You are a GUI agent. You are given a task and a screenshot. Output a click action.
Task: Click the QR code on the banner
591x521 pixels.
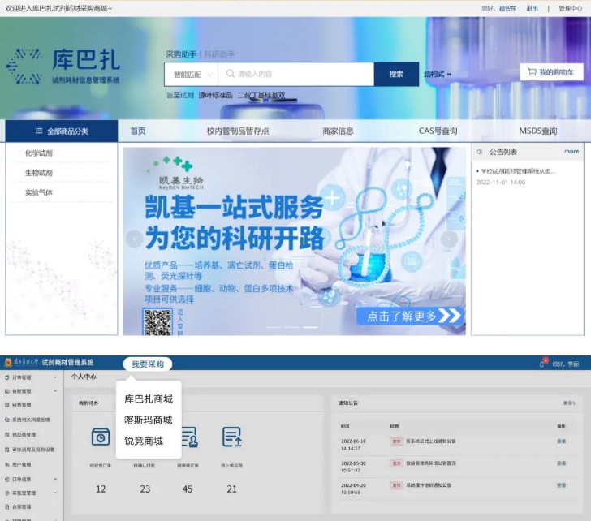click(157, 322)
